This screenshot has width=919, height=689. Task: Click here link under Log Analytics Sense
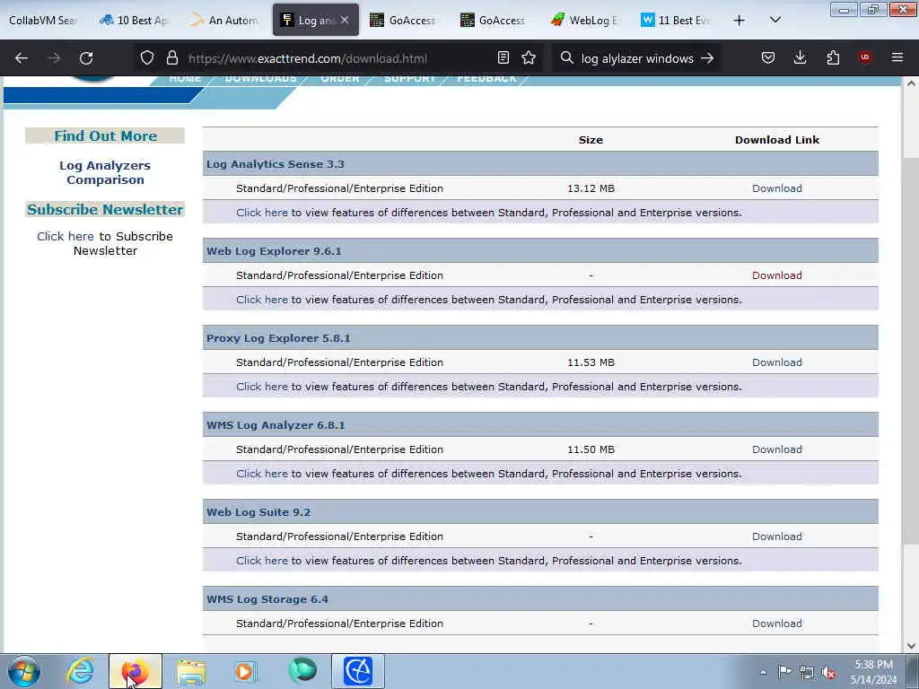click(x=261, y=213)
